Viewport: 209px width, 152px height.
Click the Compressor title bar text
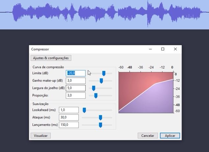(40, 49)
